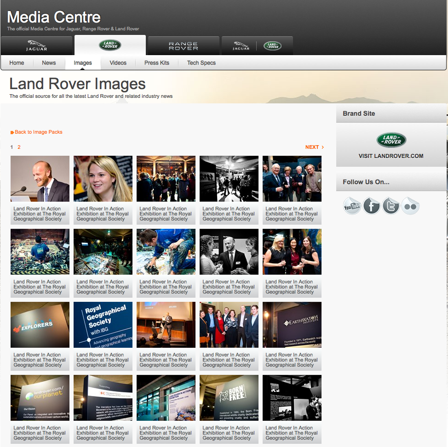
Task: Go to Home in navigation bar
Action: tap(17, 63)
